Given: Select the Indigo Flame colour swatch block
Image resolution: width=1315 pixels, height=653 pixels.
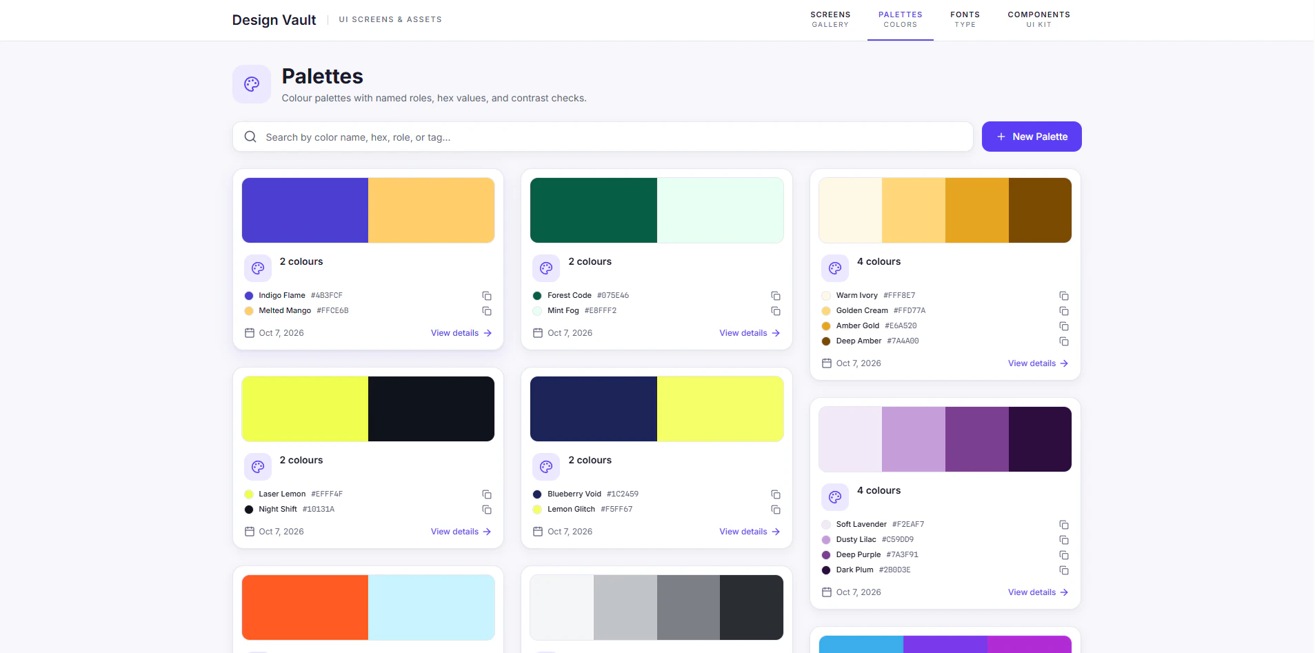Looking at the screenshot, I should click(x=305, y=210).
